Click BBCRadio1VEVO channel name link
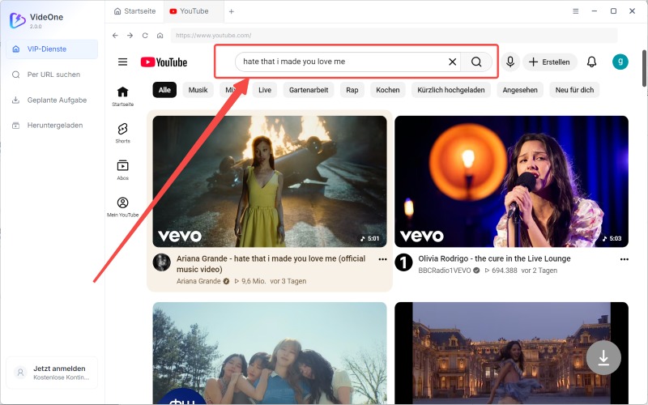 pyautogui.click(x=444, y=271)
